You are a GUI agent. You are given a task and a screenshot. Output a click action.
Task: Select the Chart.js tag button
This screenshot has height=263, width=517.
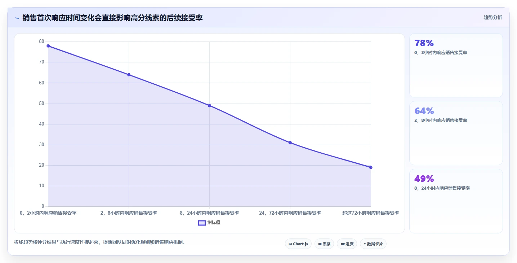(x=298, y=244)
